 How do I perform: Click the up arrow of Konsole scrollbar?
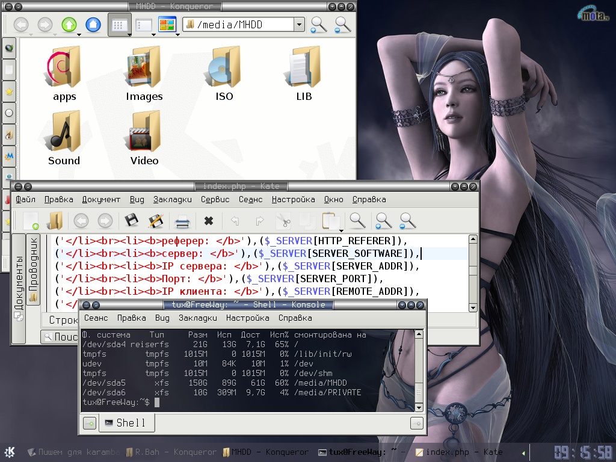point(419,334)
